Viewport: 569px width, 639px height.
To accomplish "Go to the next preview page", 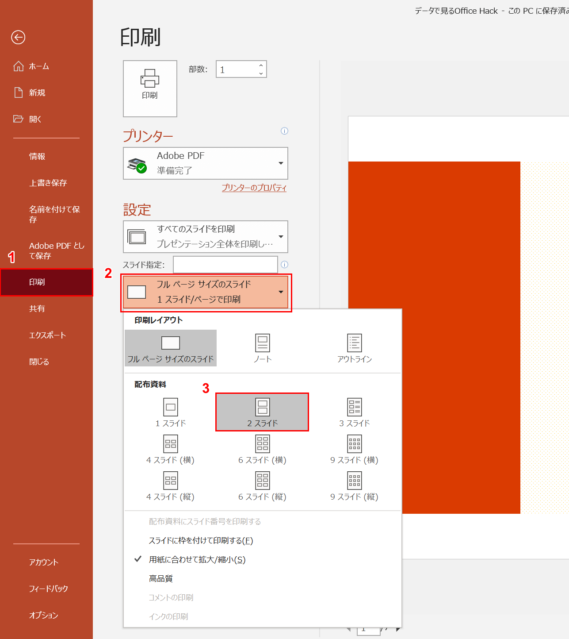I will [x=398, y=629].
